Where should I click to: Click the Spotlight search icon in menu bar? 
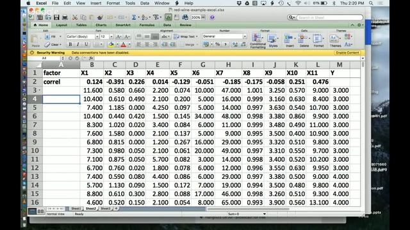[371, 3]
